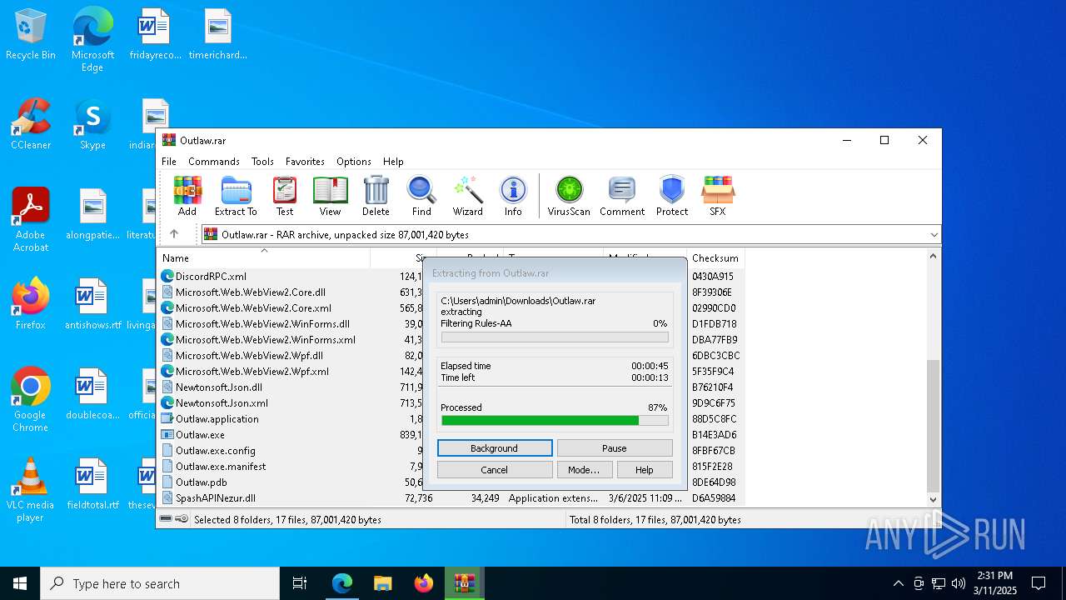
Task: Click the Mode... button
Action: tap(584, 470)
